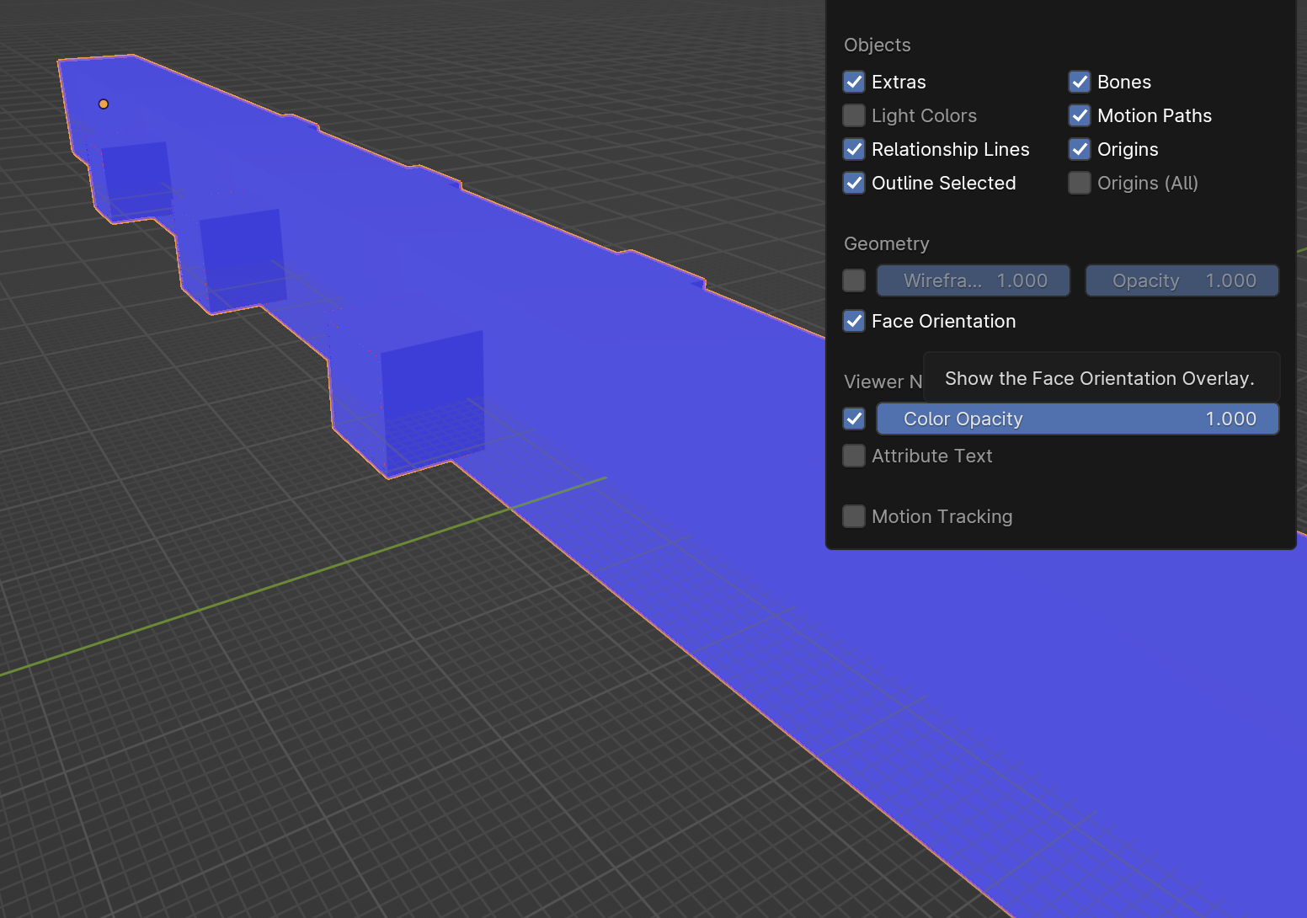
Task: Disable the Outline Selected checkbox
Action: pyautogui.click(x=854, y=183)
